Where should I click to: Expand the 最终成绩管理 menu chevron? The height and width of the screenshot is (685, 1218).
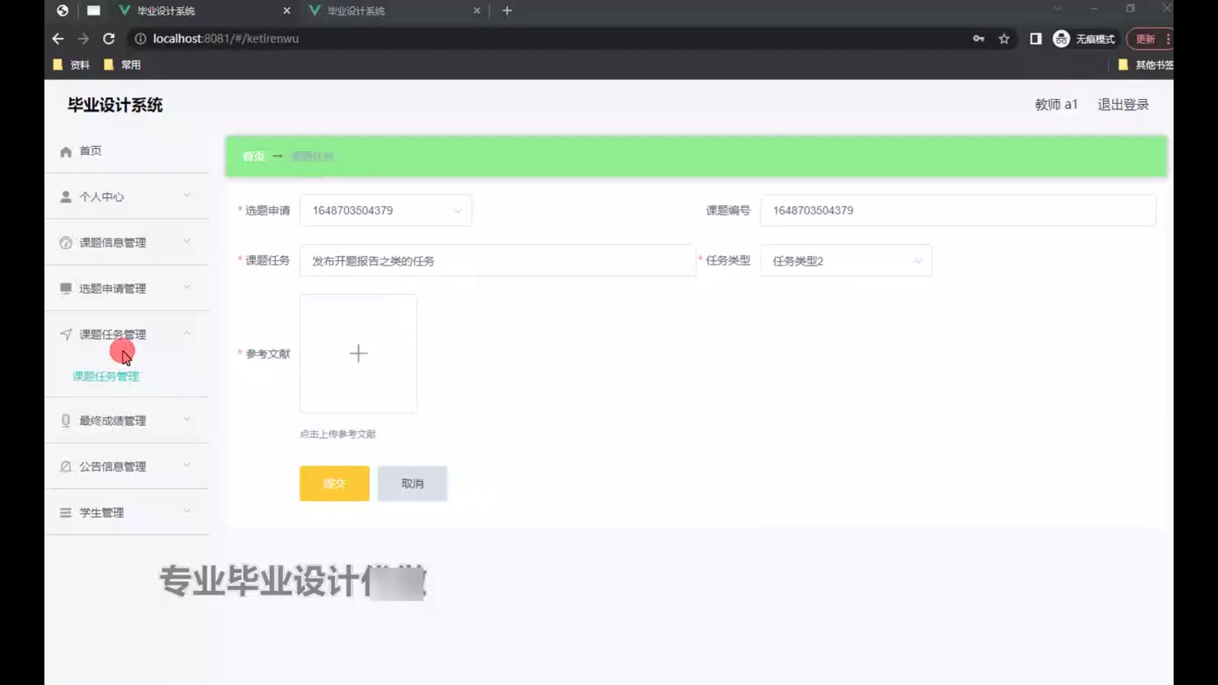187,419
